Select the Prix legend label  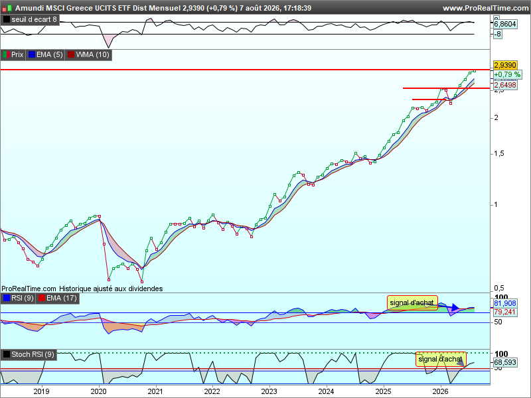tap(13, 54)
